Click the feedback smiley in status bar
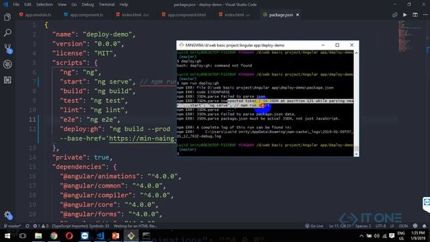 coord(415,226)
